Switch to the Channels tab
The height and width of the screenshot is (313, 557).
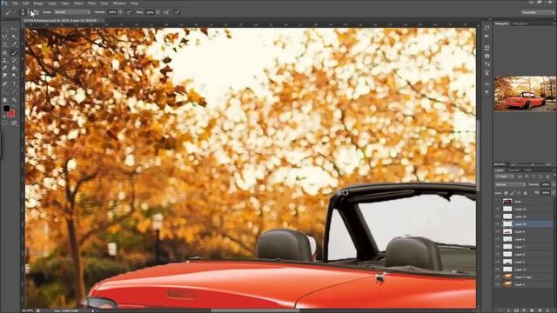click(513, 170)
